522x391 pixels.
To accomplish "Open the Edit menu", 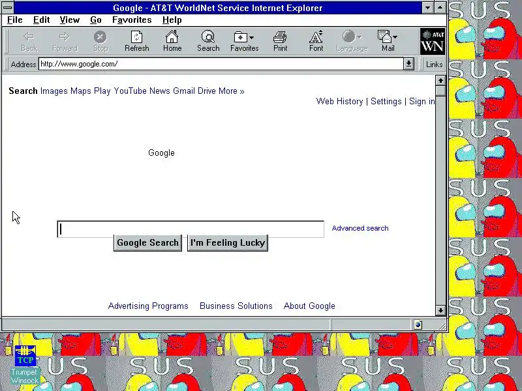I will click(x=41, y=20).
